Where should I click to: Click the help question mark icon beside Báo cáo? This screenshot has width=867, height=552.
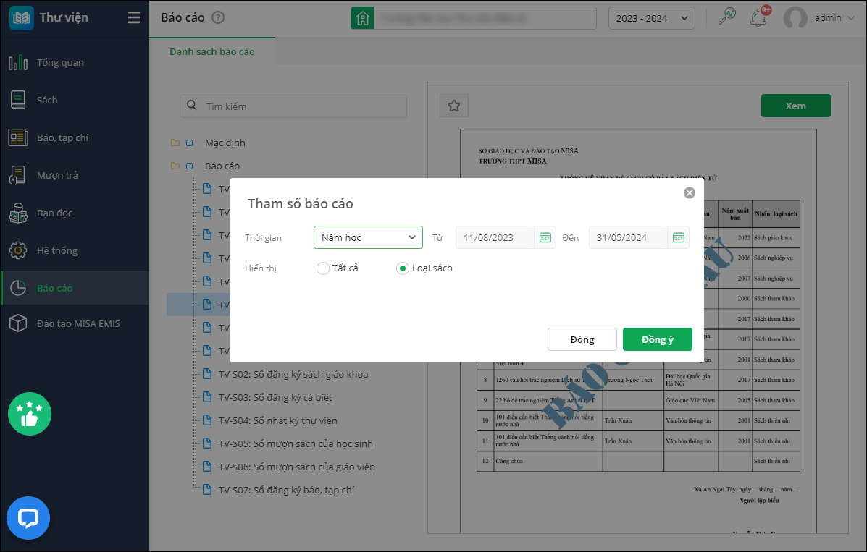[x=219, y=17]
